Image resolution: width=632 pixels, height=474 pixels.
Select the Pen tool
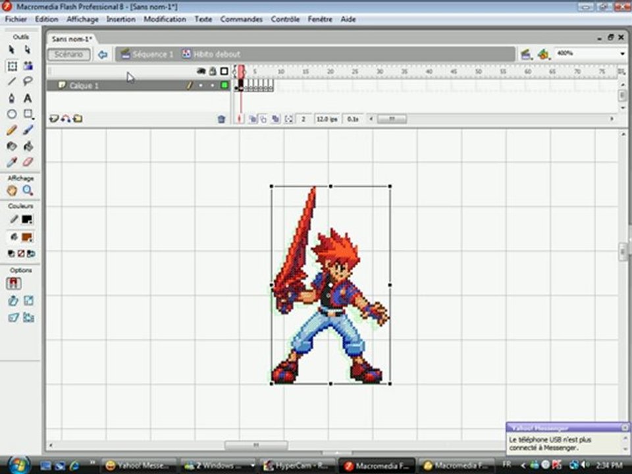pyautogui.click(x=12, y=98)
